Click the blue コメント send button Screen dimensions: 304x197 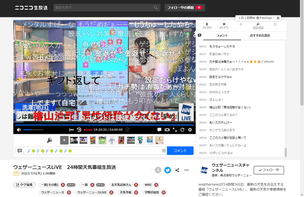180,151
